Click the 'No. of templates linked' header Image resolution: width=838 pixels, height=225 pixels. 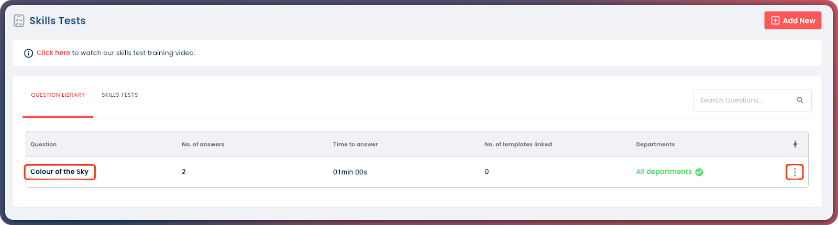point(518,144)
